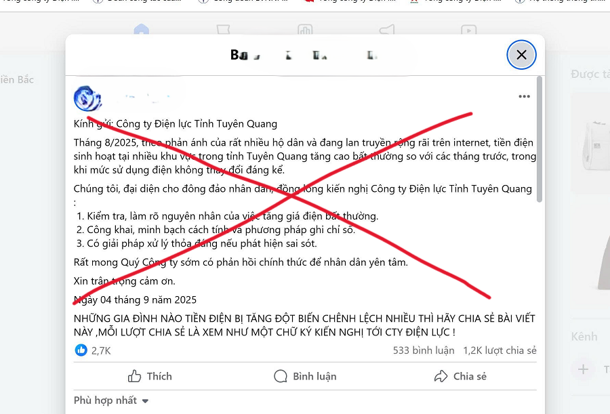The height and width of the screenshot is (414, 610).
Task: Click the 'Kênh' heading in the sidebar
Action: 584,336
